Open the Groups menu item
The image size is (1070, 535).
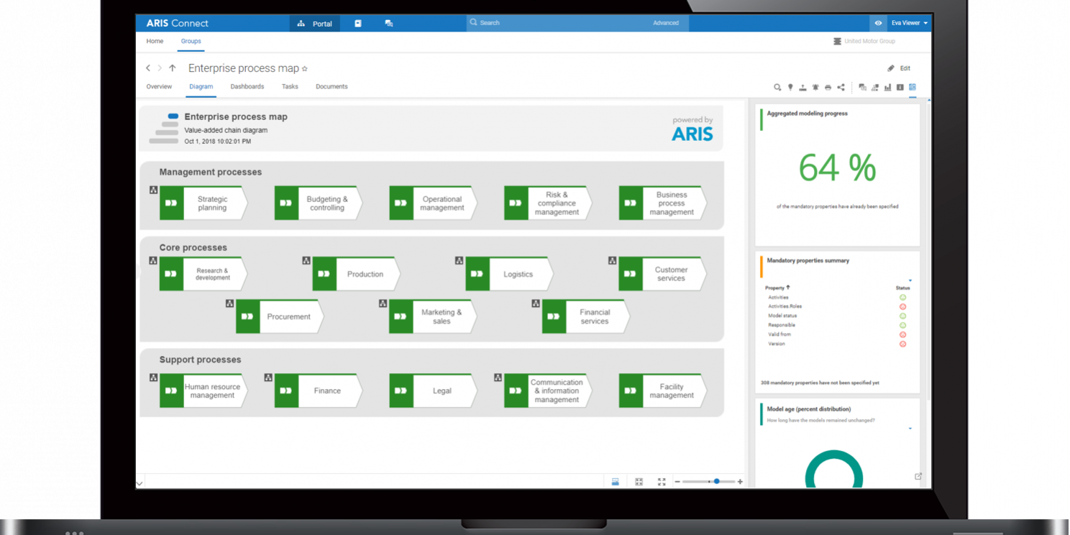pos(191,41)
